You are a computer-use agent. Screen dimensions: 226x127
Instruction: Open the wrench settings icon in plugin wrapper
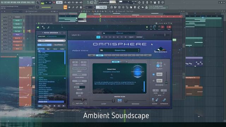49,28
